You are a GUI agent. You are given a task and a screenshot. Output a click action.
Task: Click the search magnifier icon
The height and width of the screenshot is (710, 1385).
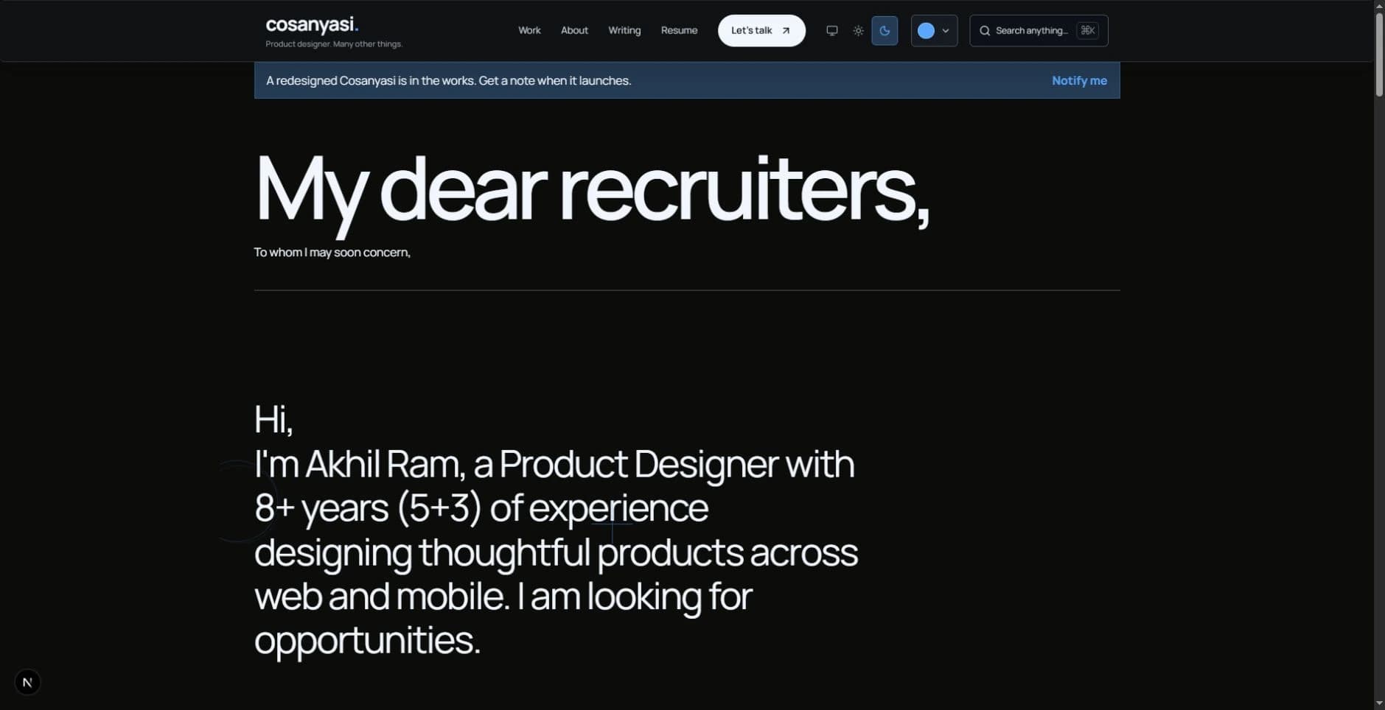click(985, 31)
